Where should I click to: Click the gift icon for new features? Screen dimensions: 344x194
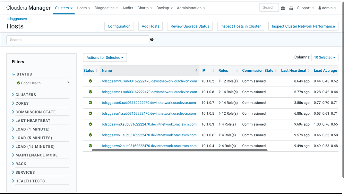[x=283, y=7]
